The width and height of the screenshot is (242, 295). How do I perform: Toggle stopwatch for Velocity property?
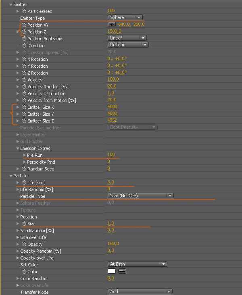tap(24, 80)
